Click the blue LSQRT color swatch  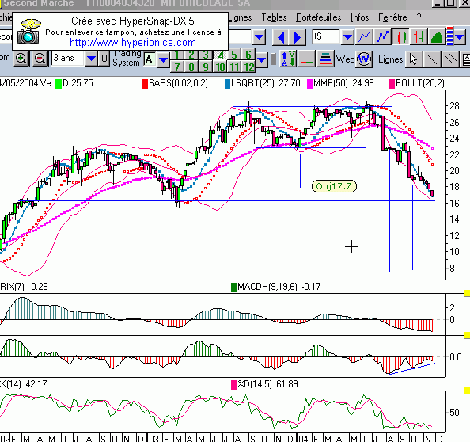coord(228,84)
